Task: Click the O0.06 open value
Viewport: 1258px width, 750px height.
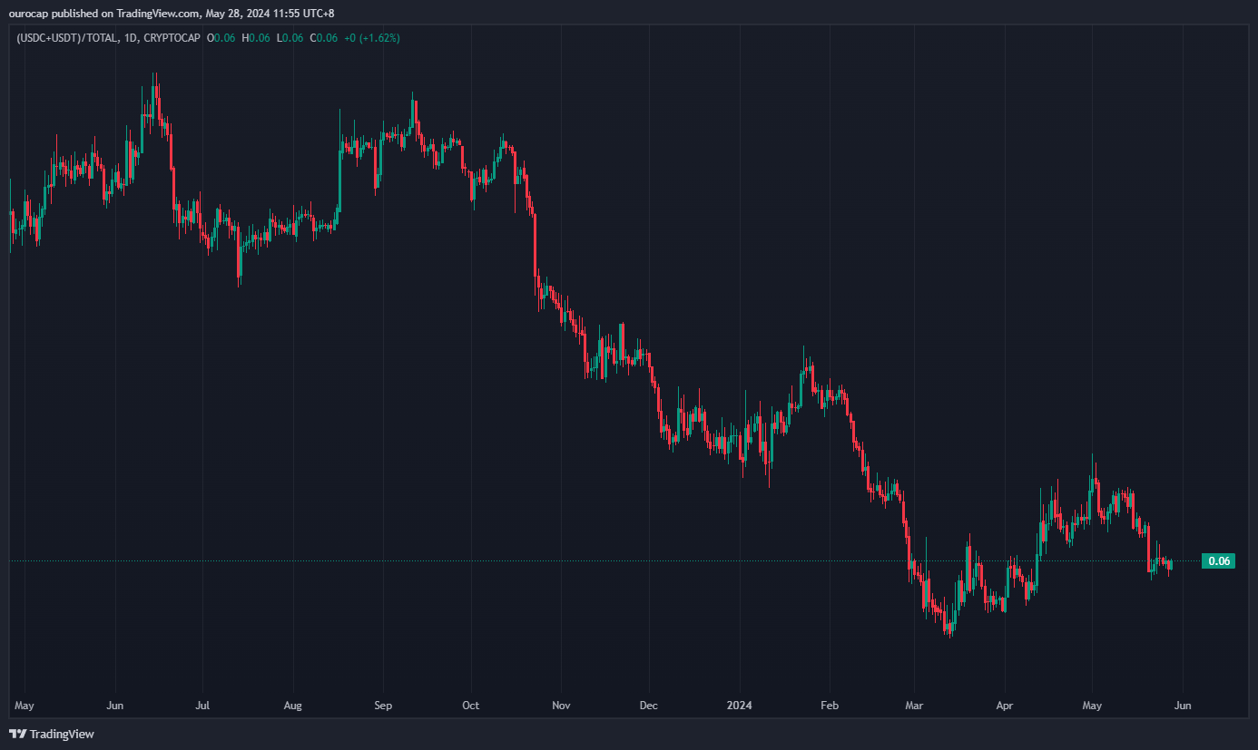Action: pos(221,38)
